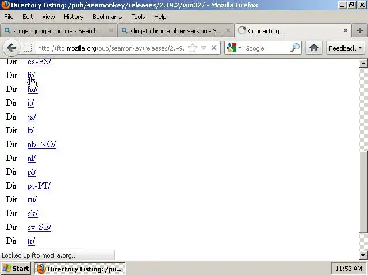The image size is (368, 276).
Task: Click the vertical scrollbar thumb
Action: pyautogui.click(x=363, y=192)
